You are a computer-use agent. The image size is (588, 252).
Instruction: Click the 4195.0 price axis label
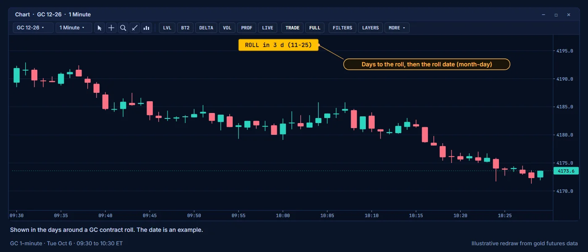[x=565, y=51]
